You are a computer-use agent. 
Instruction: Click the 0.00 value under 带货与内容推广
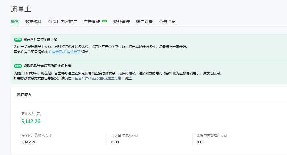200,142
